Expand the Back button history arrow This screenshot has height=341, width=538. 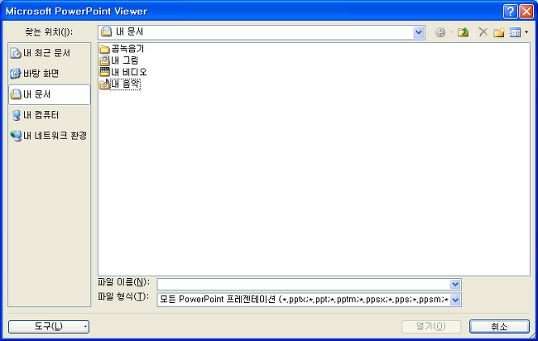click(452, 32)
